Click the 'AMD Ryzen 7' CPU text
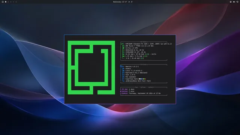Screen dimensions: 240x135 139,46
